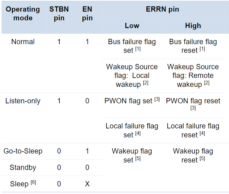This screenshot has width=229, height=194.
Task: Select the ERRN pin header
Action: pyautogui.click(x=162, y=9)
